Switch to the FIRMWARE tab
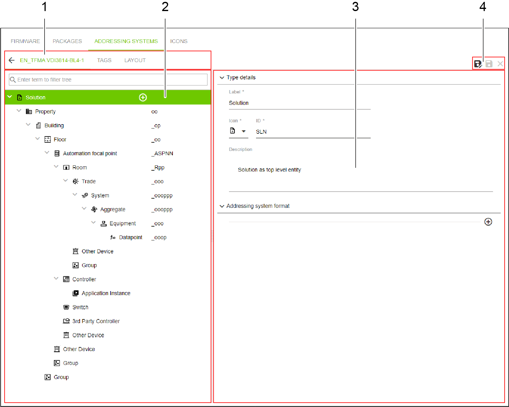Viewport: 509px width, 407px height. (25, 41)
